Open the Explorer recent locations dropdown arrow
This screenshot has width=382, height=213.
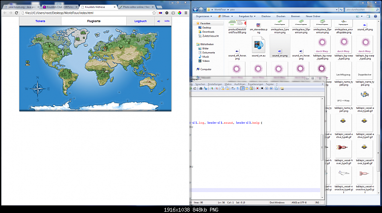[205, 10]
